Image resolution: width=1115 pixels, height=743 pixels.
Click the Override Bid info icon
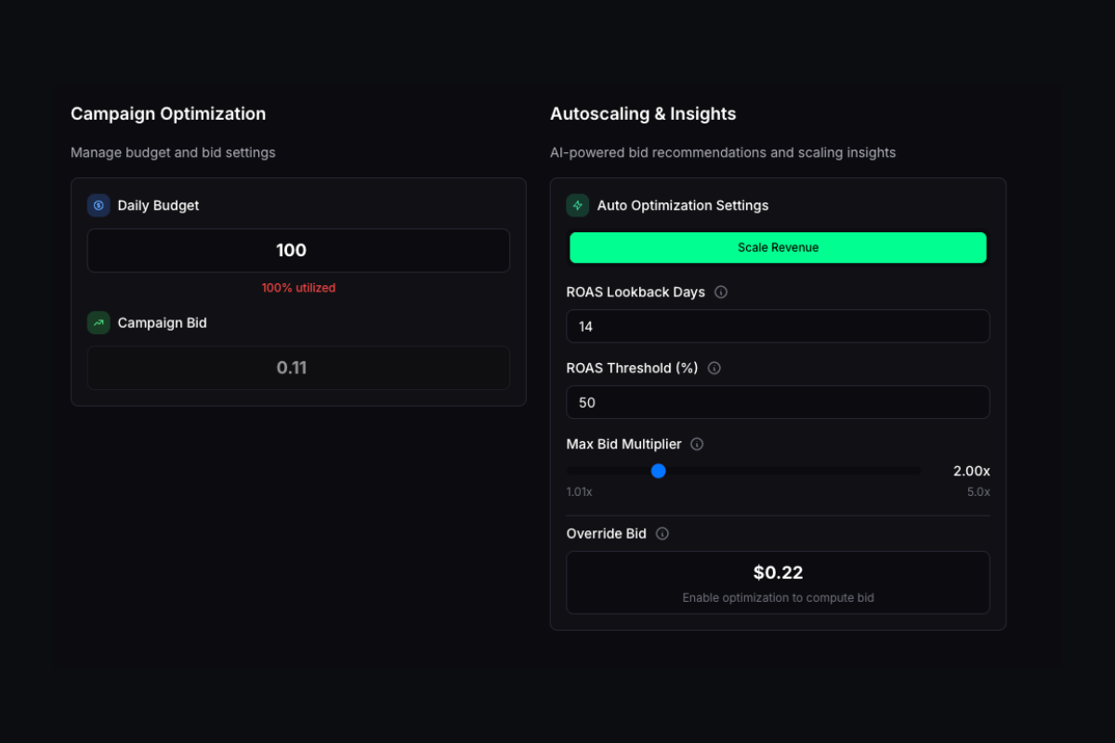[662, 534]
